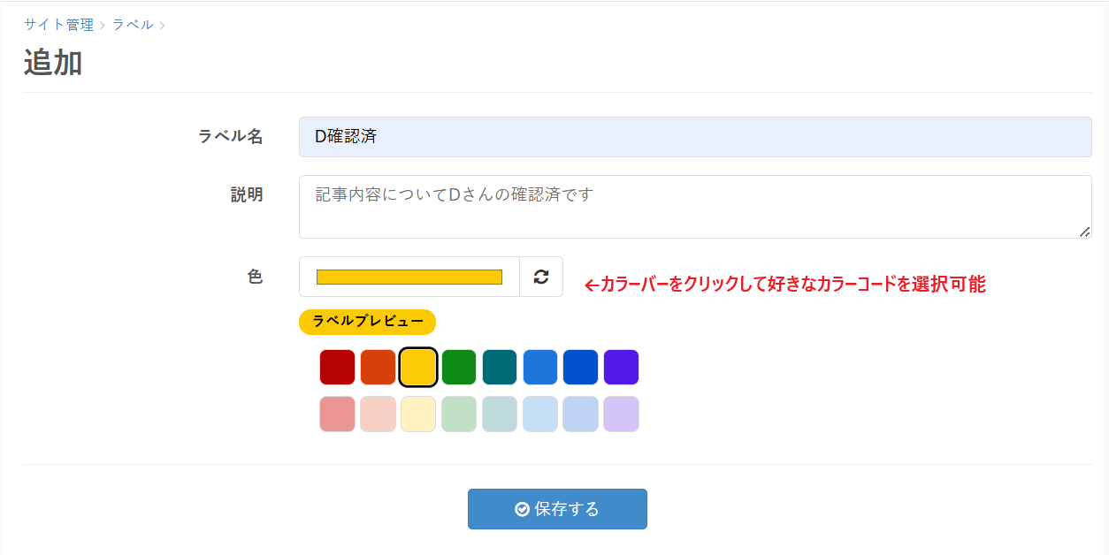The image size is (1109, 555).
Task: Click the ラベルプレビュー preview badge
Action: tap(368, 322)
